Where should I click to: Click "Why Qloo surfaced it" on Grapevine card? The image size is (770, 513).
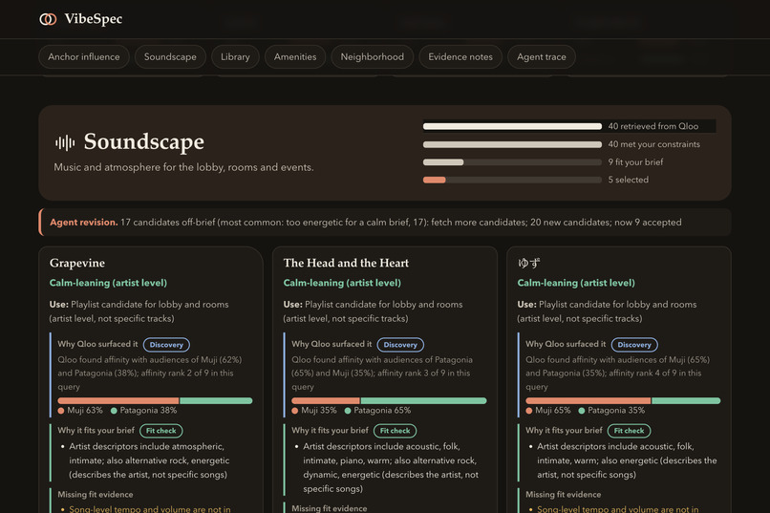pos(97,344)
